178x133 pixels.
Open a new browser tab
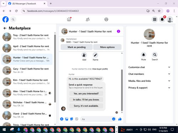click(51, 4)
